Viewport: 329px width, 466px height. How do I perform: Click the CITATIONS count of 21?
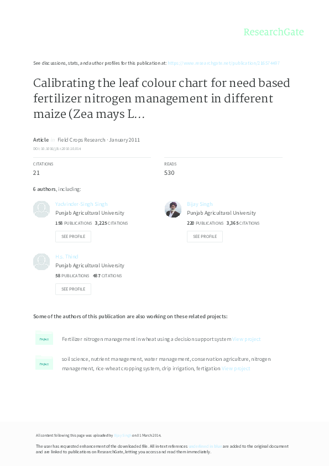tap(36, 173)
